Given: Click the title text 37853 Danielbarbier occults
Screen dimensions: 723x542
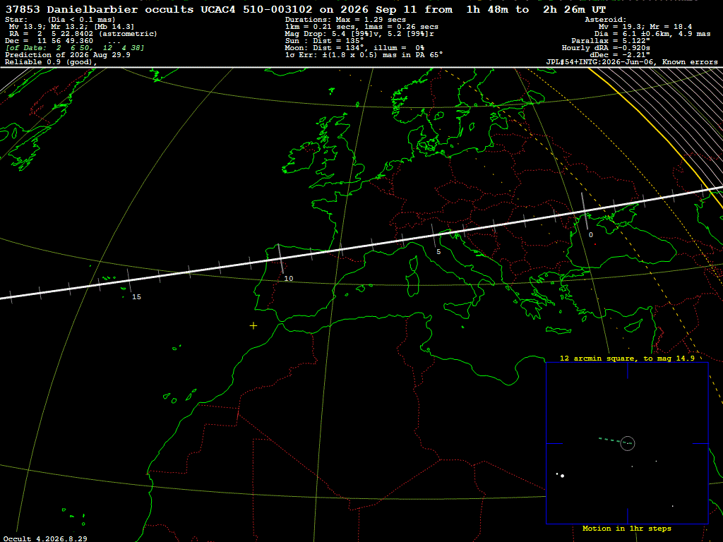Looking at the screenshot, I should [x=99, y=9].
